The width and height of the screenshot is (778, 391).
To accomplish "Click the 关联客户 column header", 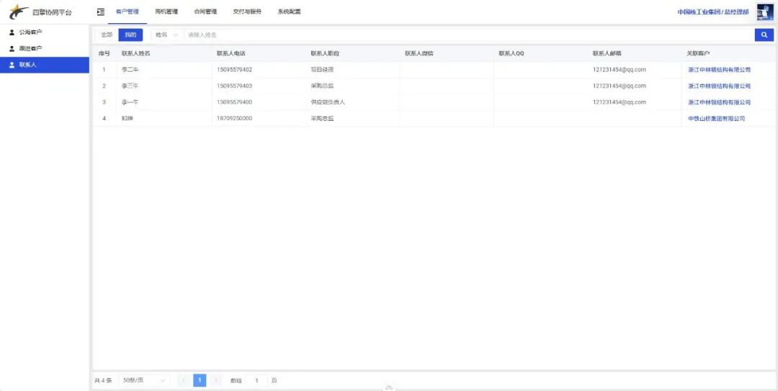I will point(698,53).
